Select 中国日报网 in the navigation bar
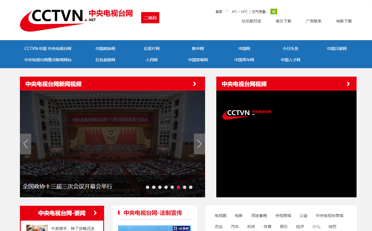 point(337,49)
